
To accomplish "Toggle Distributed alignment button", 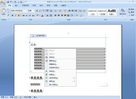I will pos(68,15).
